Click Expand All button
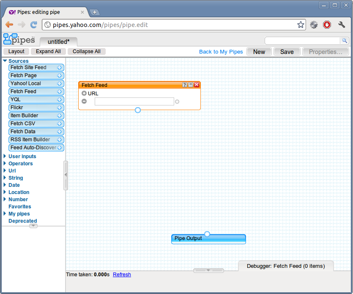 (48, 51)
